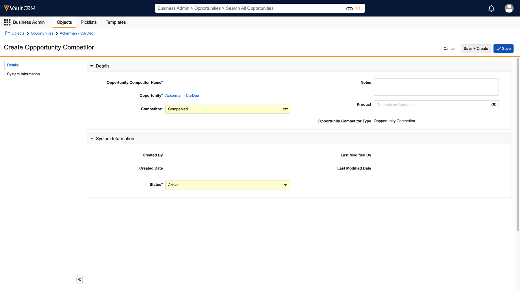
Task: Collapse the left sidebar panel
Action: pyautogui.click(x=79, y=280)
